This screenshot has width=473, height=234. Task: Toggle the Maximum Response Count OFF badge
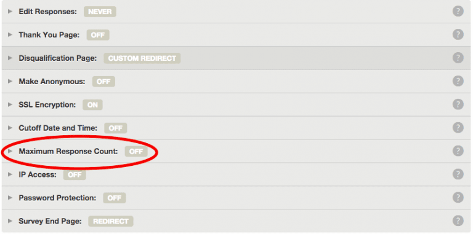tap(136, 151)
